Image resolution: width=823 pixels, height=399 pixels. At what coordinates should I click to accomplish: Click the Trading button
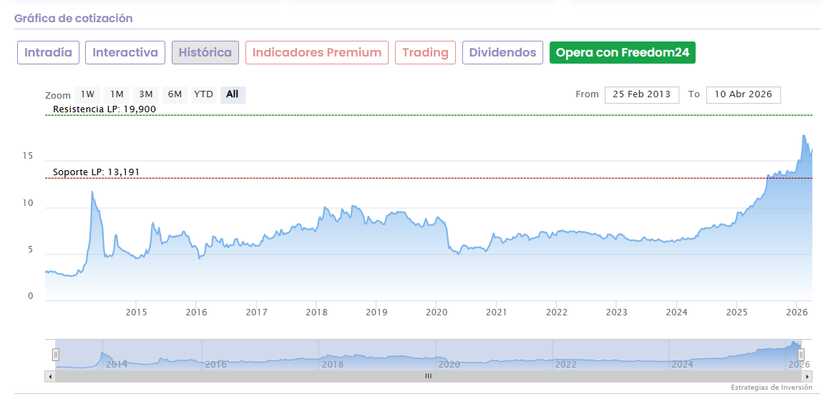(425, 52)
